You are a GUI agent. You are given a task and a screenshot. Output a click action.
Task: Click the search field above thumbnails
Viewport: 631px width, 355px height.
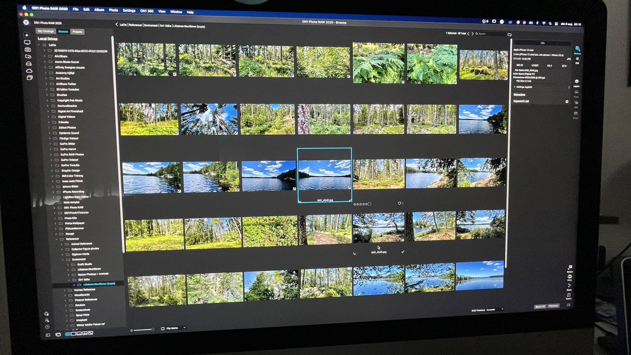pos(490,34)
